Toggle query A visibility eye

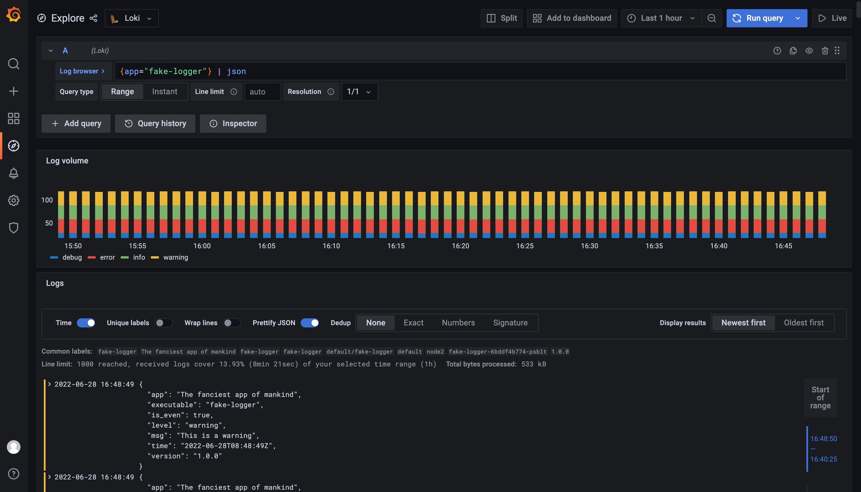pos(809,51)
